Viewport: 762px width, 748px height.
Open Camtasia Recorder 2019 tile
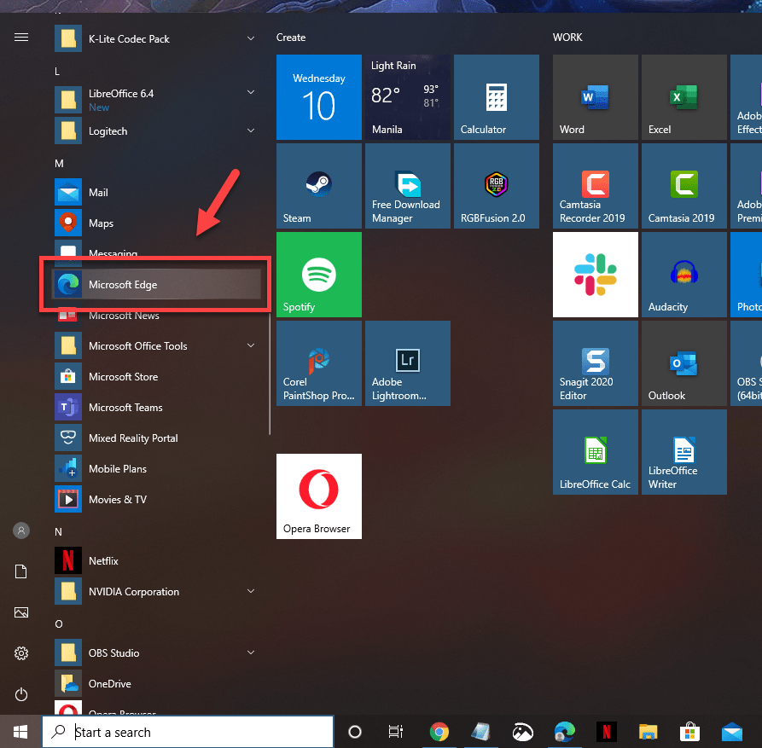pyautogui.click(x=596, y=186)
